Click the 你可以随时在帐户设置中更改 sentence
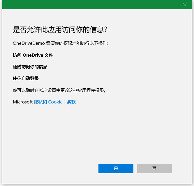The height and width of the screenshot is (186, 194). (x=59, y=90)
